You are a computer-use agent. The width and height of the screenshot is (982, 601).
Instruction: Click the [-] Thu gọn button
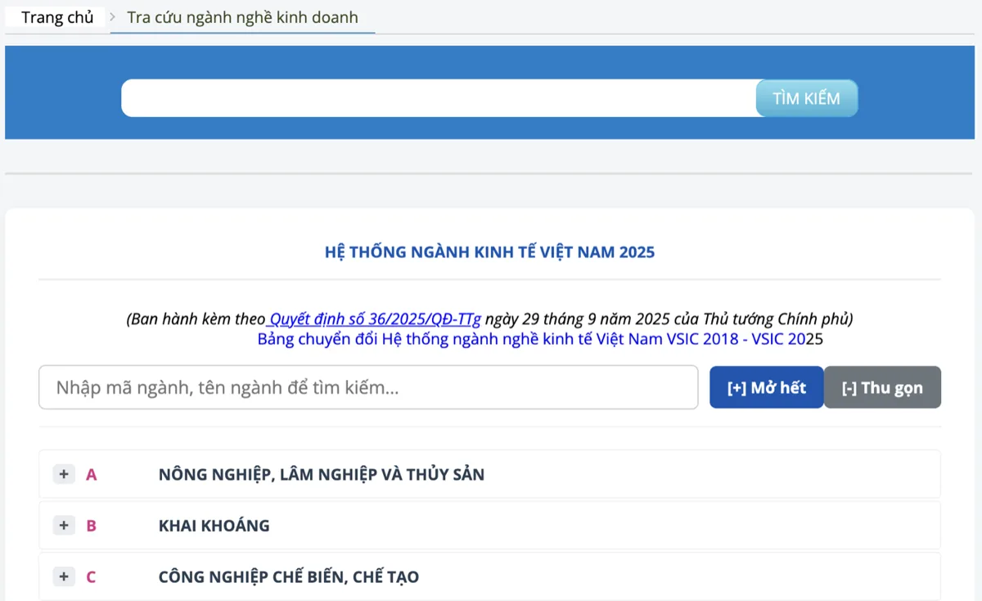[x=882, y=387]
